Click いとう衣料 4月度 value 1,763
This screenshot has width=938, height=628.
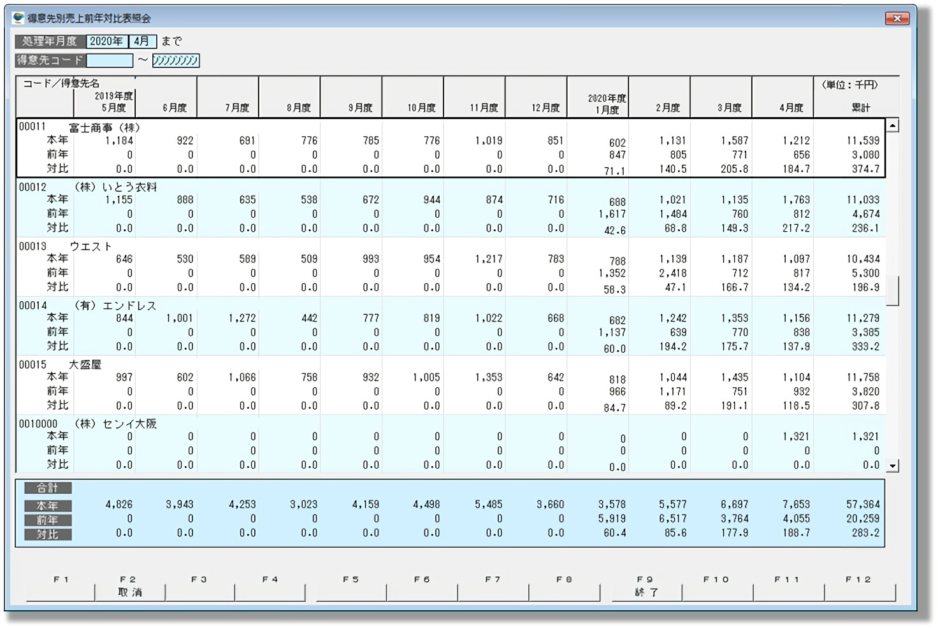click(x=796, y=199)
